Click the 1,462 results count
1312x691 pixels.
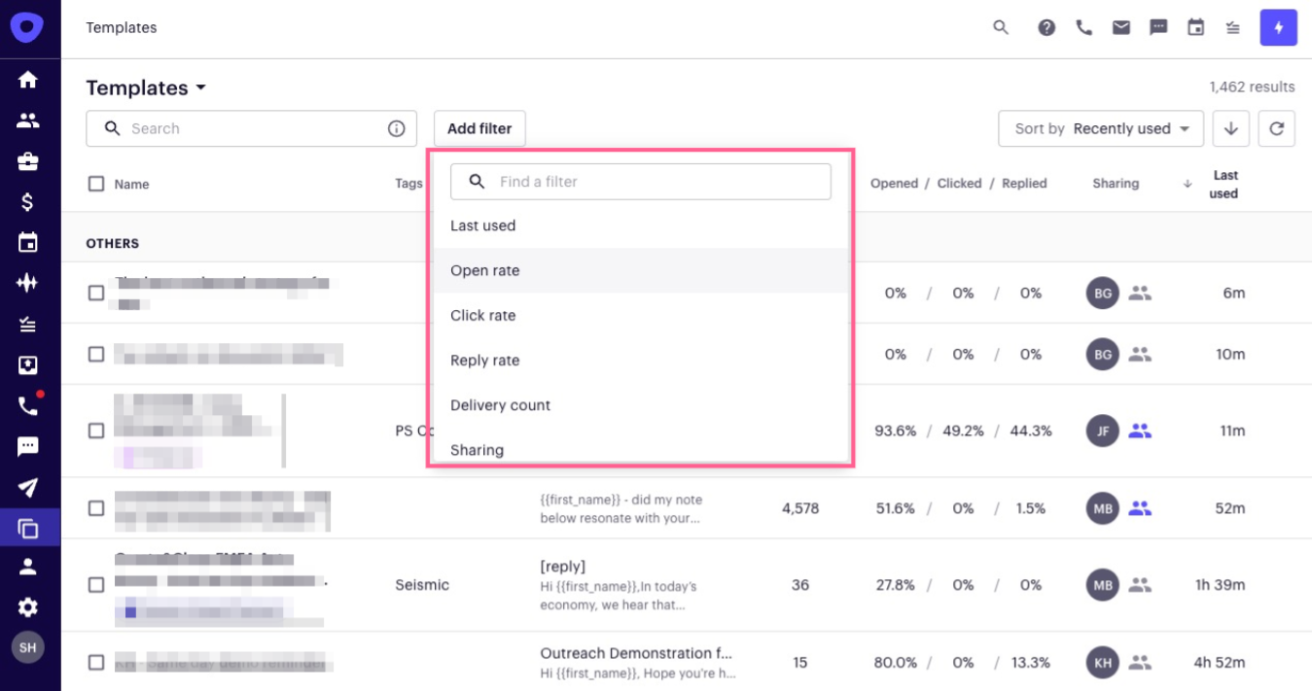[x=1252, y=87]
